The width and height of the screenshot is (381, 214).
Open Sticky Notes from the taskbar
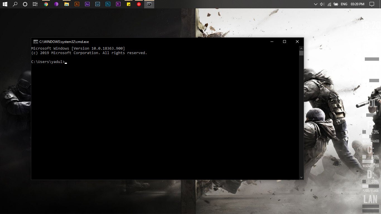pos(129,4)
